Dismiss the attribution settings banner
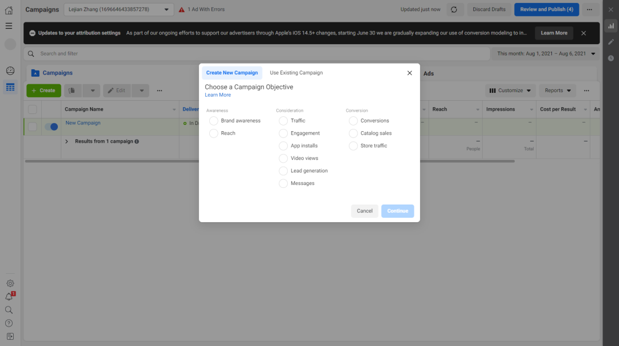The height and width of the screenshot is (346, 619). pos(583,33)
